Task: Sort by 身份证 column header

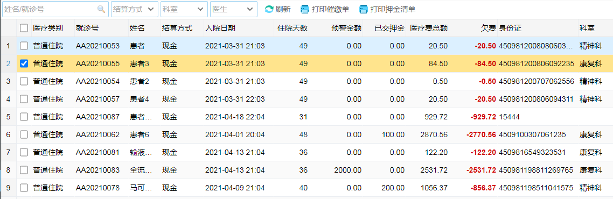Action: 510,28
